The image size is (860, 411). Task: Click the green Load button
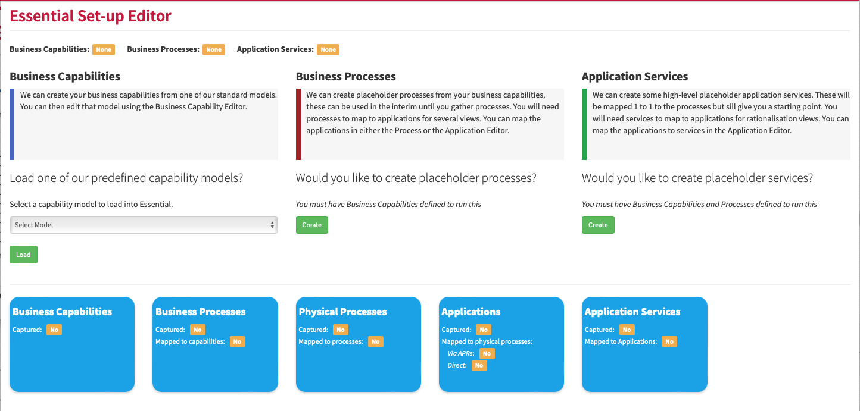(23, 255)
